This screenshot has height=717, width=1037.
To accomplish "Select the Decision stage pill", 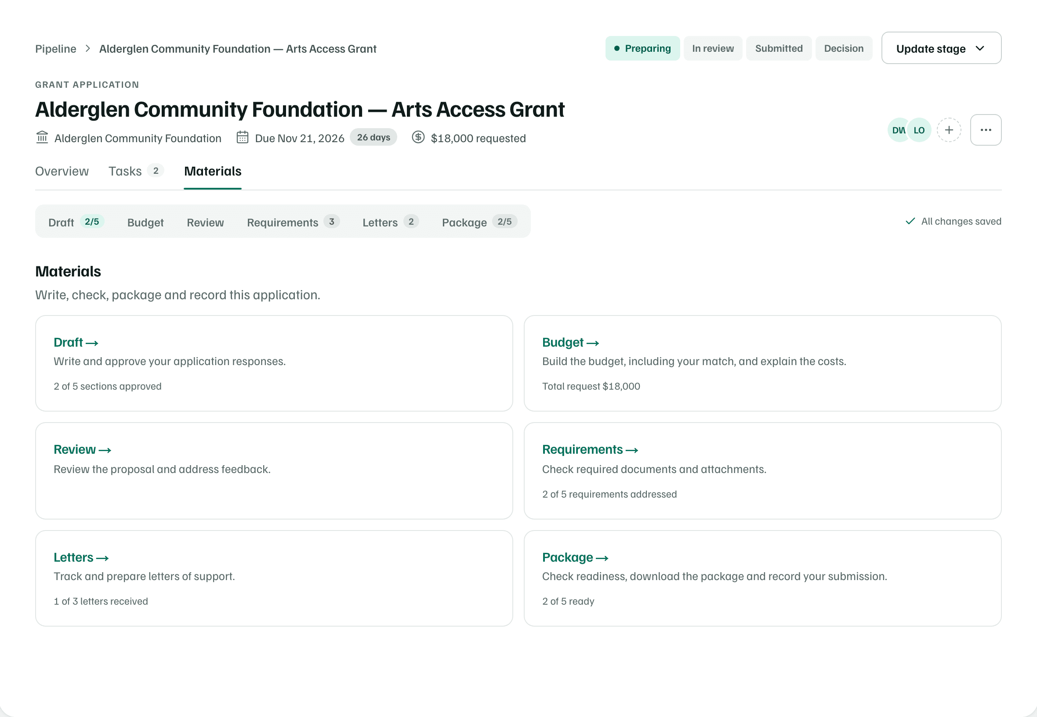I will 844,48.
